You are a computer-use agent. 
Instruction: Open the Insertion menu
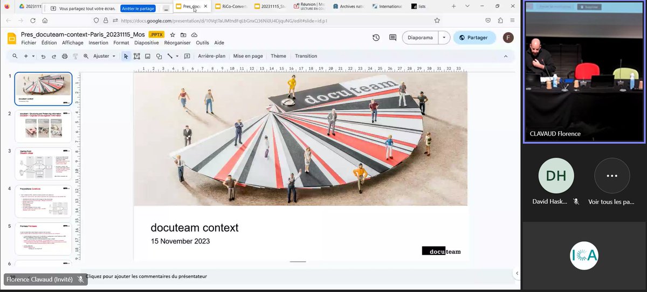pos(99,43)
